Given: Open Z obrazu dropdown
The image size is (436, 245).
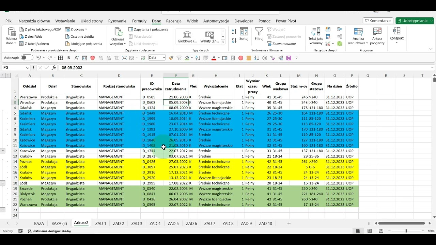Looking at the screenshot, I should [76, 30].
